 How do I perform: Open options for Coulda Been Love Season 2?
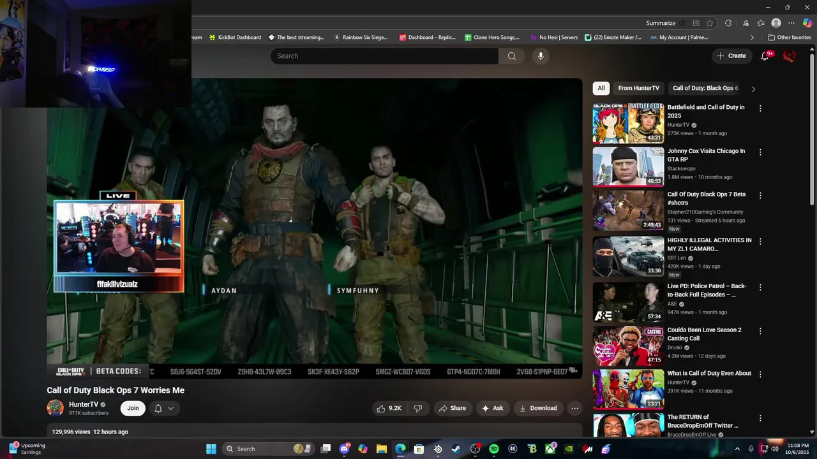[760, 331]
